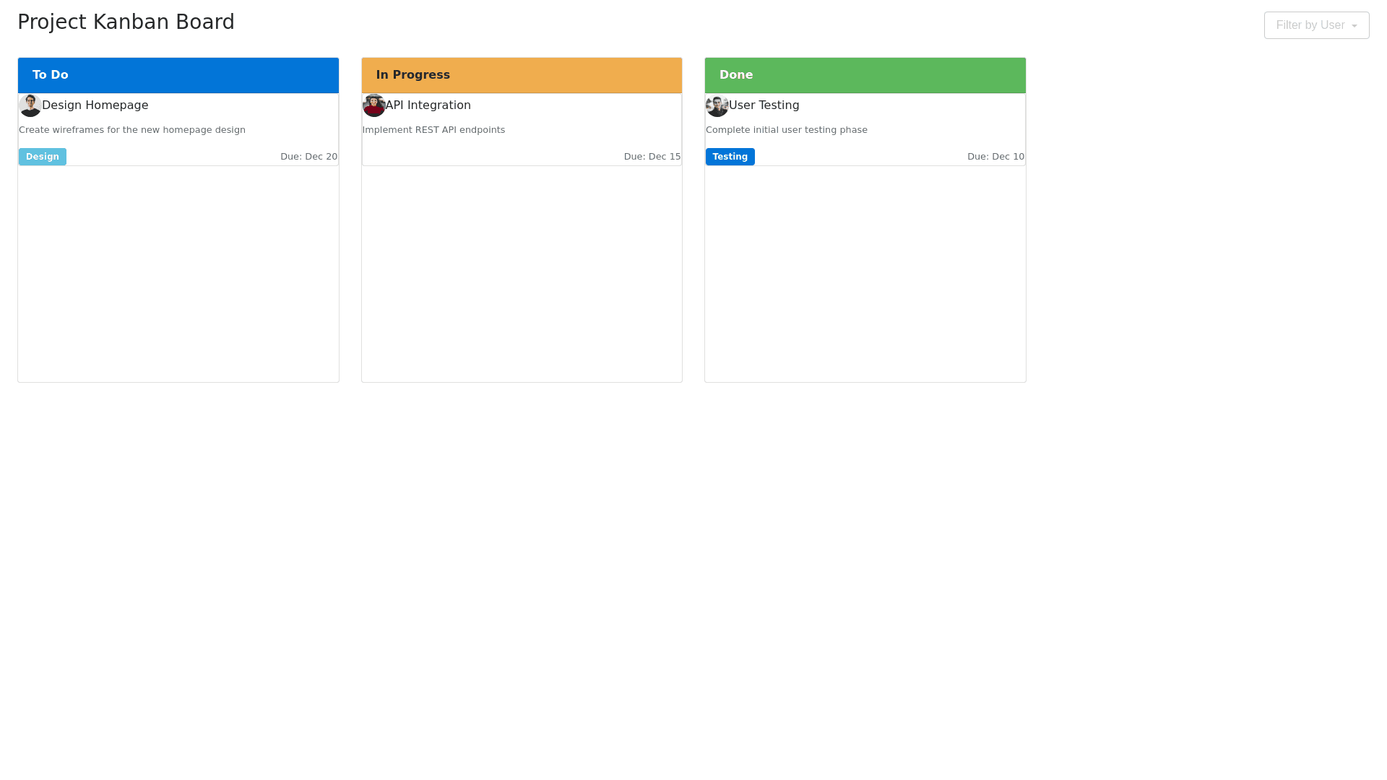Click the Testing tag to filter by testing
This screenshot has height=780, width=1387.
coord(730,156)
